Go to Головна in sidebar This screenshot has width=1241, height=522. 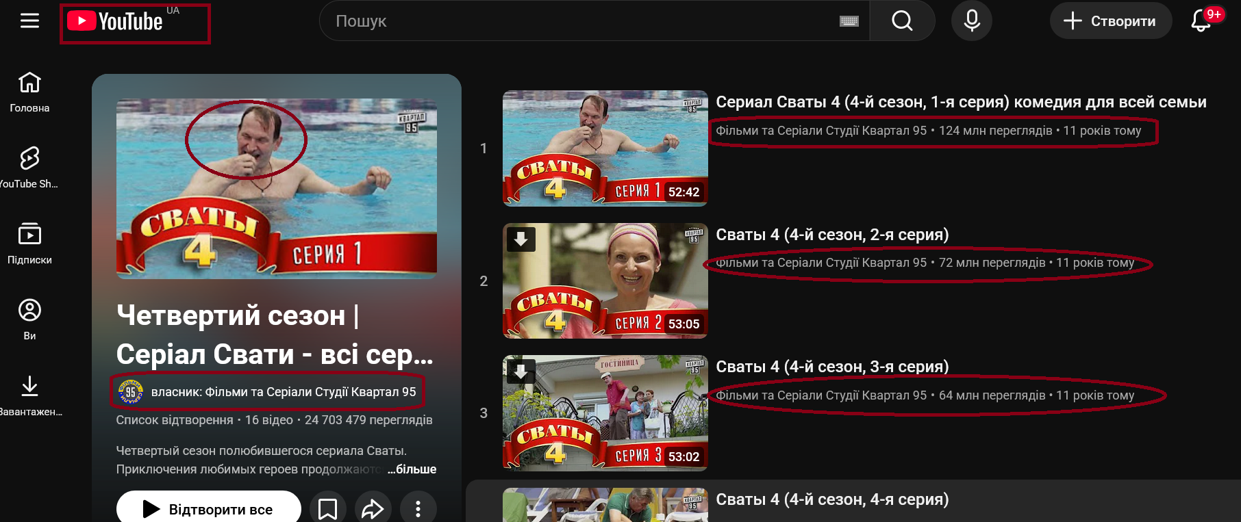click(x=29, y=92)
